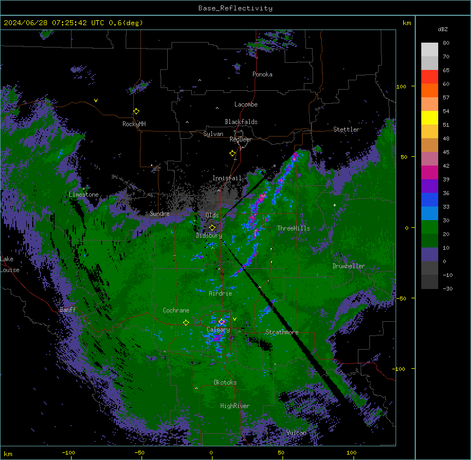The width and height of the screenshot is (471, 460).
Task: Click the Drumheller label
Action: [349, 266]
